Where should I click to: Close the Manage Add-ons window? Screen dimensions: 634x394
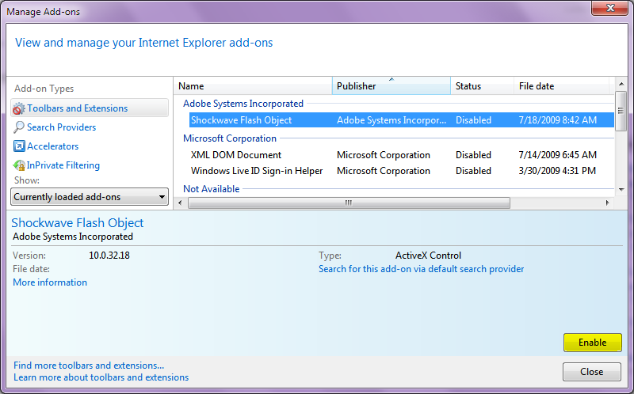click(x=609, y=8)
